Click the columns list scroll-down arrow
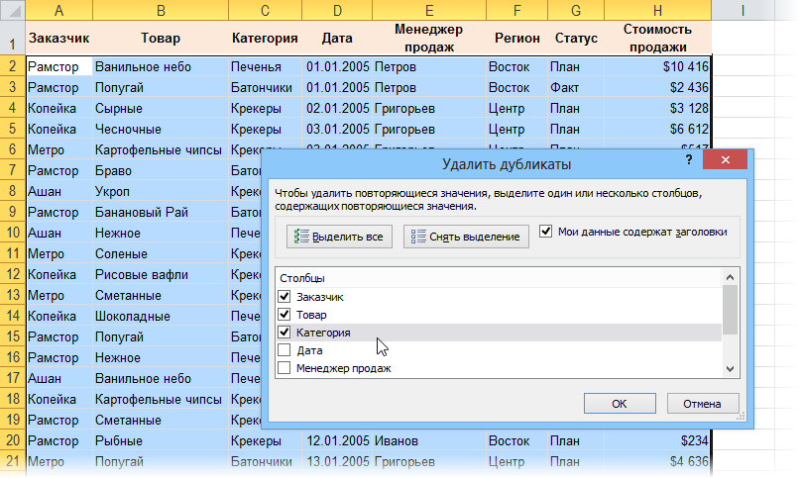 [x=731, y=368]
